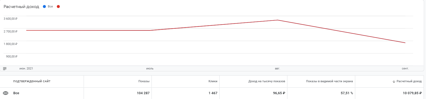Sort by Показы column header
426x99 pixels.
click(144, 81)
